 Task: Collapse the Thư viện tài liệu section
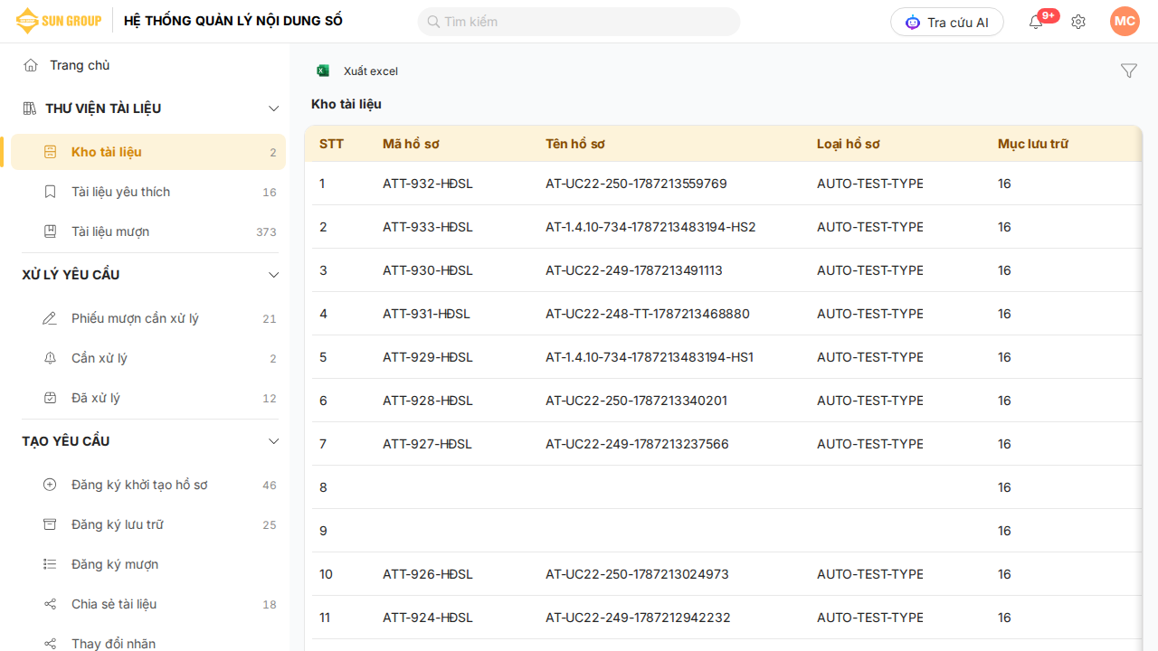click(x=274, y=108)
